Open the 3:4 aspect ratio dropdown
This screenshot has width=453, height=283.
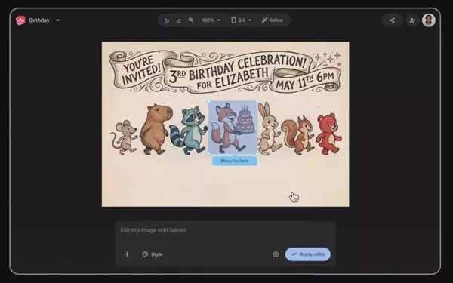[x=245, y=20]
